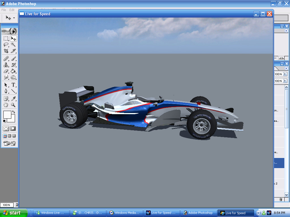The width and height of the screenshot is (290, 217).
Task: Select the Smudge tool
Action: coord(6,77)
